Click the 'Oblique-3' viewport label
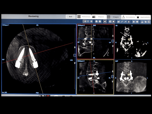Viewport: 152px width, 114px height. (81, 61)
